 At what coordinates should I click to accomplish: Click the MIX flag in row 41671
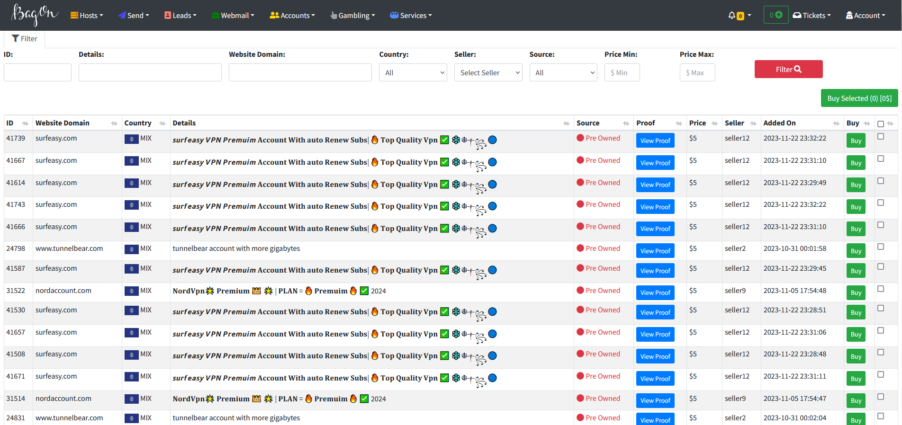tap(131, 377)
